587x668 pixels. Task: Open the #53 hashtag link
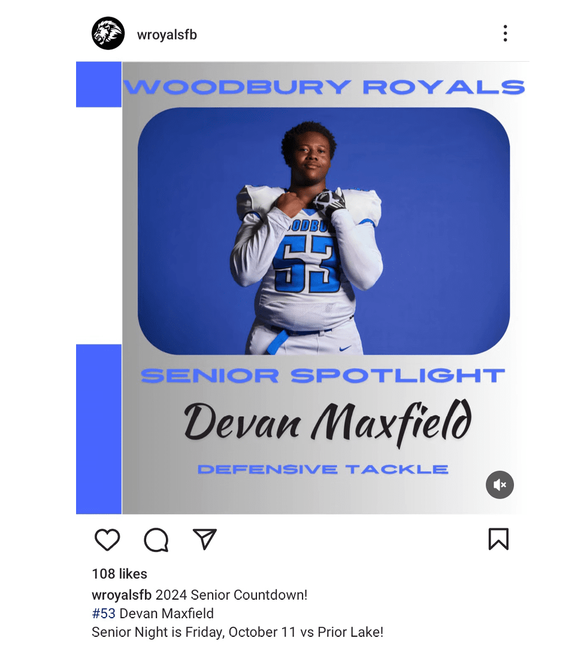click(104, 613)
